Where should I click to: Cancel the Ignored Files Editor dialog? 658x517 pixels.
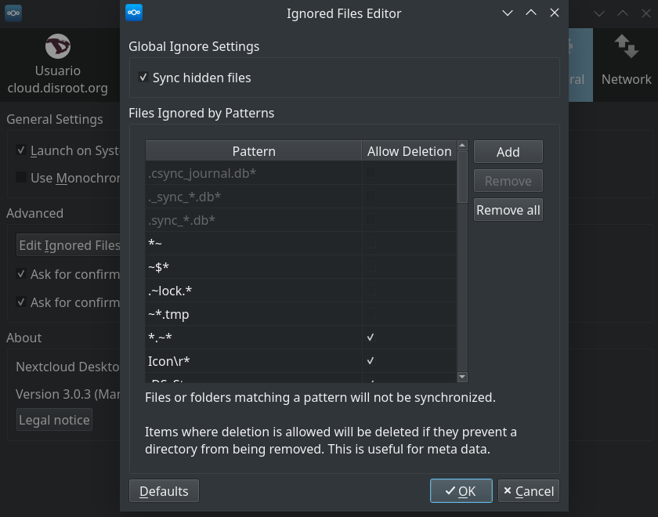[528, 491]
